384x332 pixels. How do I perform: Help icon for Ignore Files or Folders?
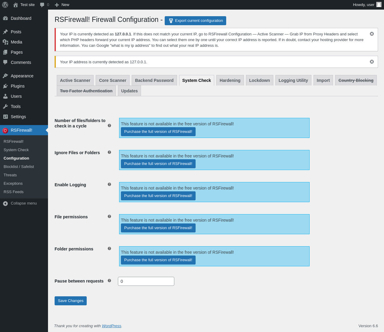coord(109,152)
